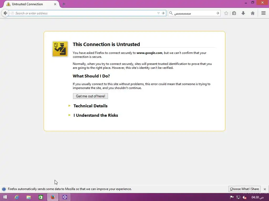Viewport: 269px width, 201px height.
Task: Click into the search text field
Action: click(x=194, y=13)
